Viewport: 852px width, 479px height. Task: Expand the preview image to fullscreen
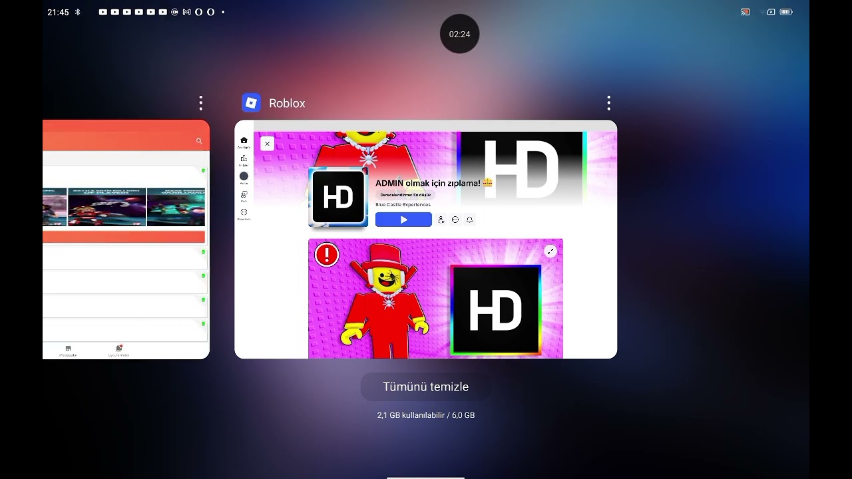pyautogui.click(x=550, y=251)
